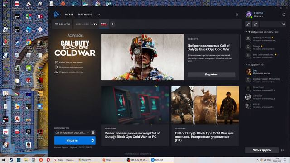Click the Чаты и группы button

262,150
